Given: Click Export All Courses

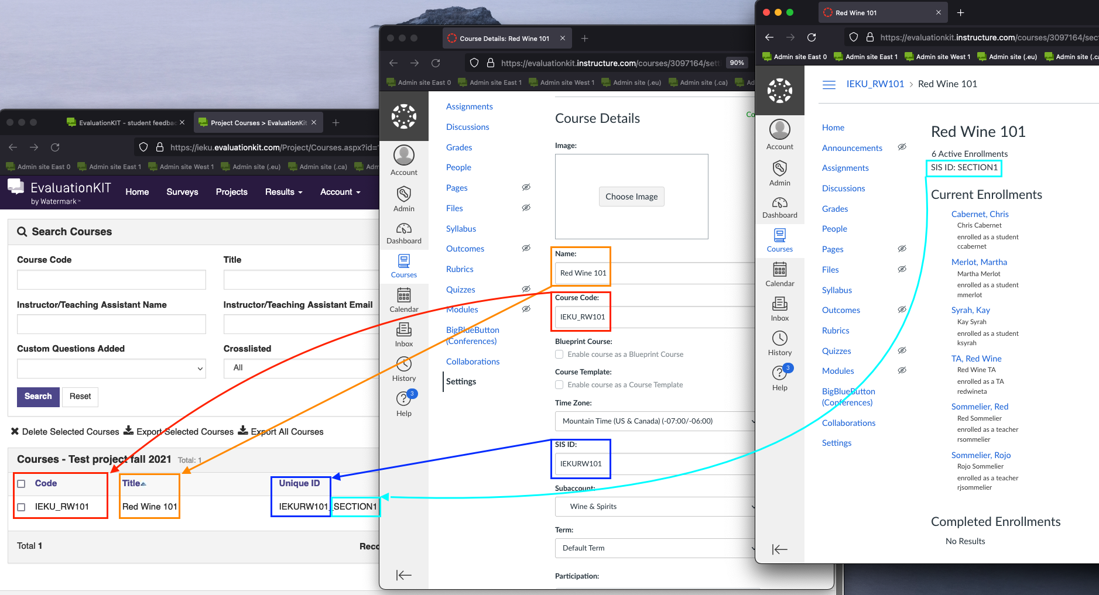Looking at the screenshot, I should 280,432.
